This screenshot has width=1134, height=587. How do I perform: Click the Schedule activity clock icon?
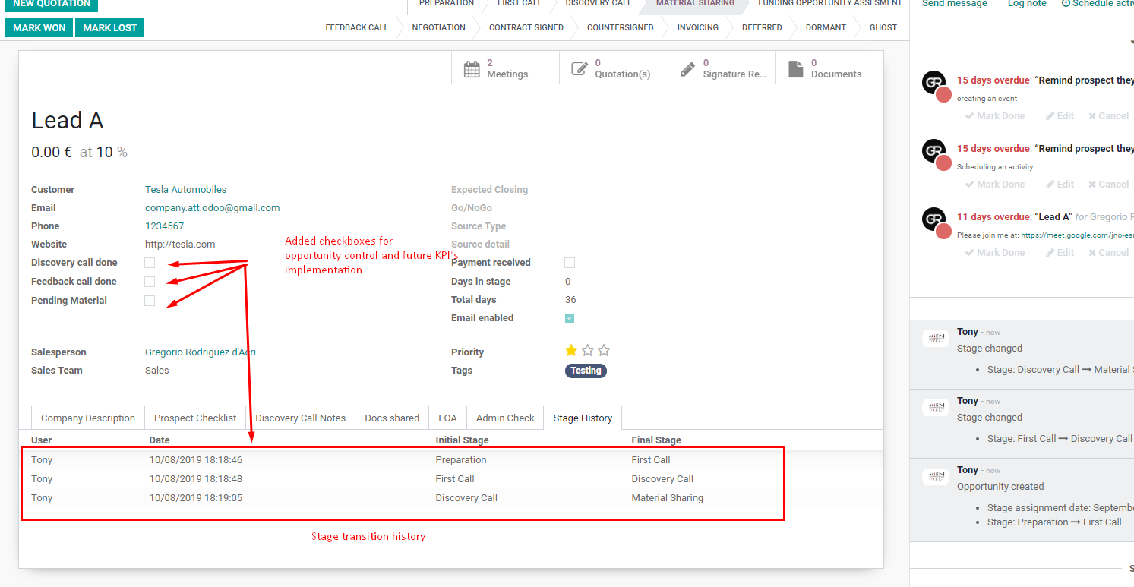point(1066,4)
